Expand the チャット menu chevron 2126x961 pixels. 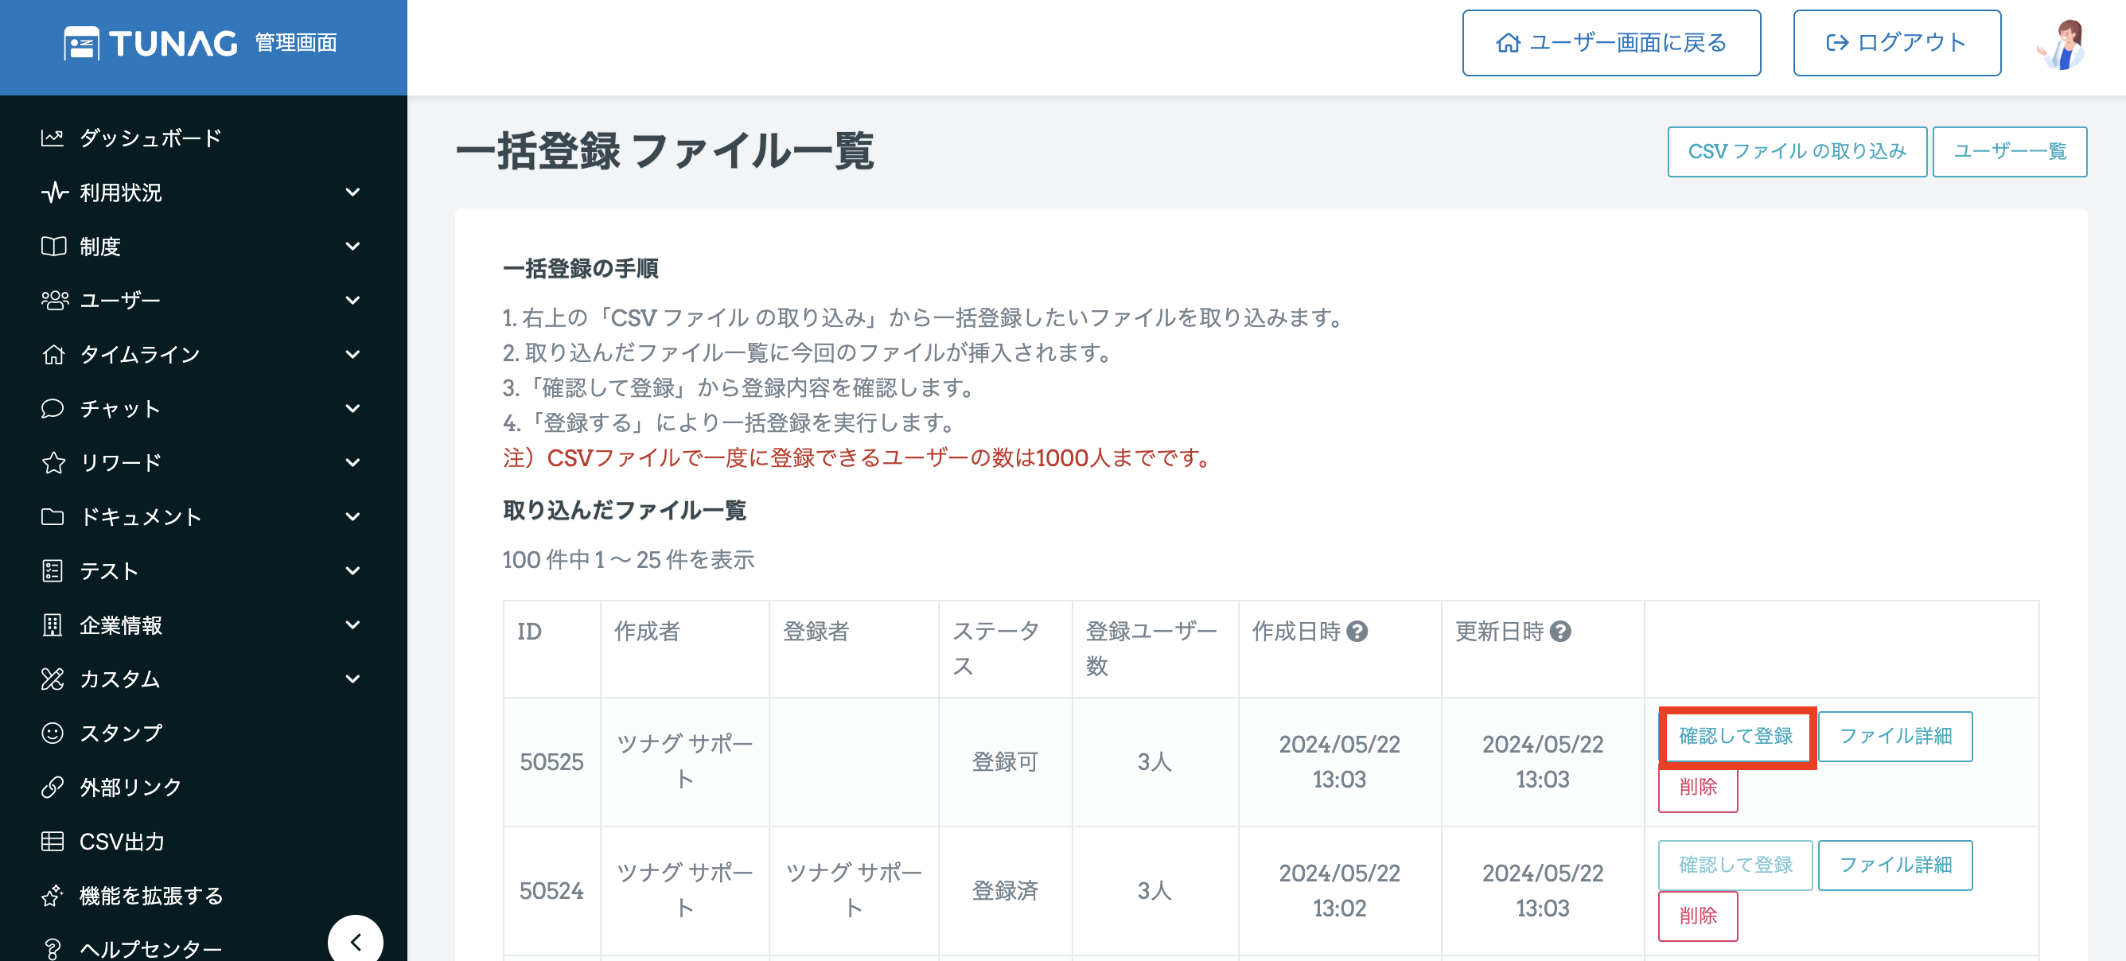click(x=352, y=408)
